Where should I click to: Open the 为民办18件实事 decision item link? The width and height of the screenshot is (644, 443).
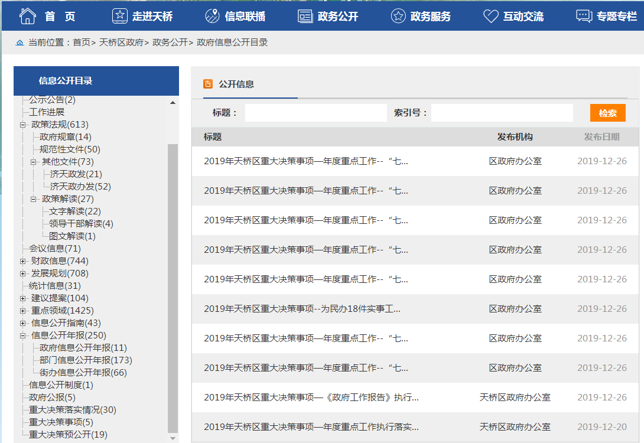tap(302, 309)
